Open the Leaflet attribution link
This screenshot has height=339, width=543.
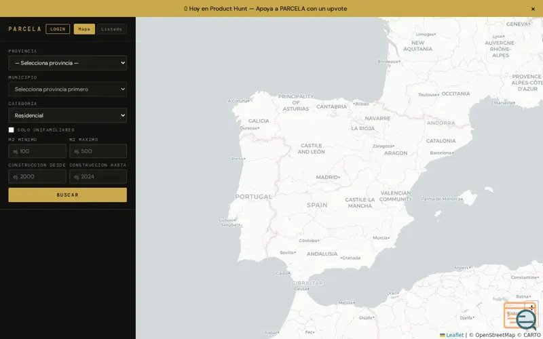[455, 335]
